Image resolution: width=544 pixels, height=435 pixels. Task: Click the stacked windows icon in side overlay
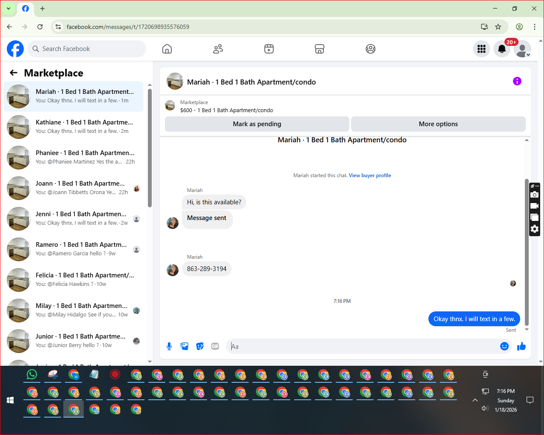(535, 217)
